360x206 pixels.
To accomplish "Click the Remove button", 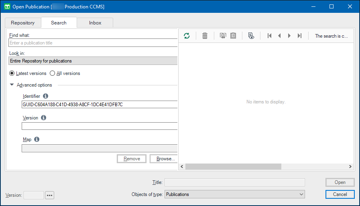I will click(132, 159).
